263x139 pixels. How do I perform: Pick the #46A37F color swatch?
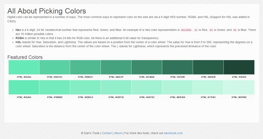[116, 67]
